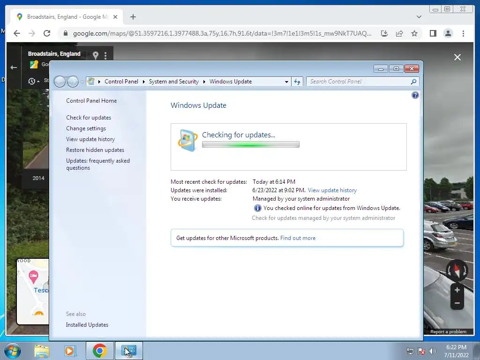Click Find out more link
The width and height of the screenshot is (480, 360).
coord(298,238)
